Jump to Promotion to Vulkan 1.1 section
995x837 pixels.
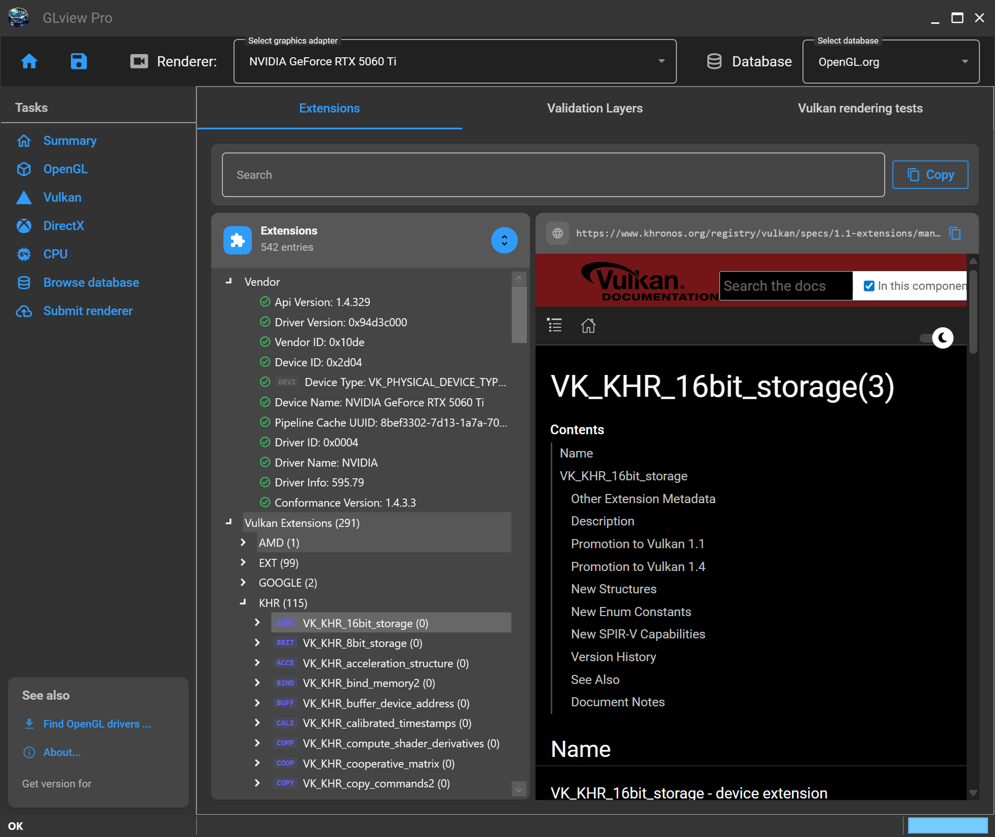point(637,544)
